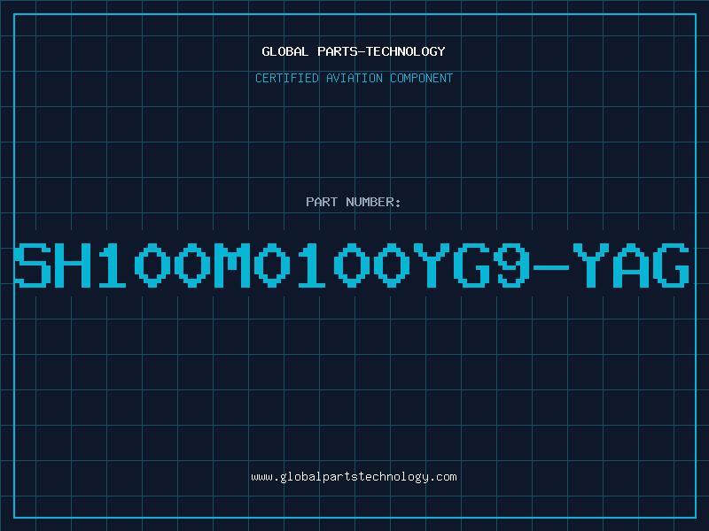Click the word 'NUMBER:' in the label
The height and width of the screenshot is (531, 709).
(x=373, y=202)
